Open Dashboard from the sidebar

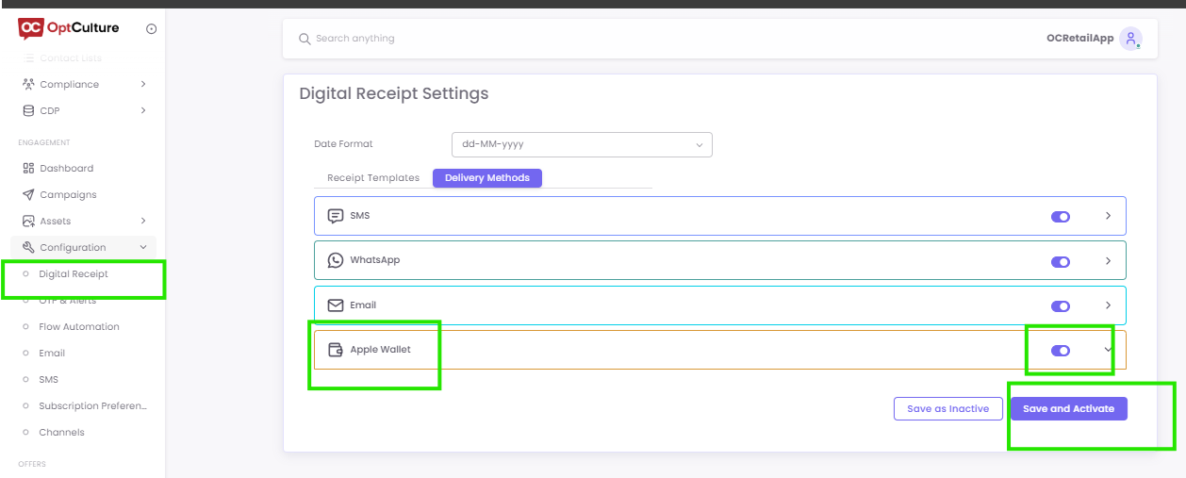coord(66,168)
